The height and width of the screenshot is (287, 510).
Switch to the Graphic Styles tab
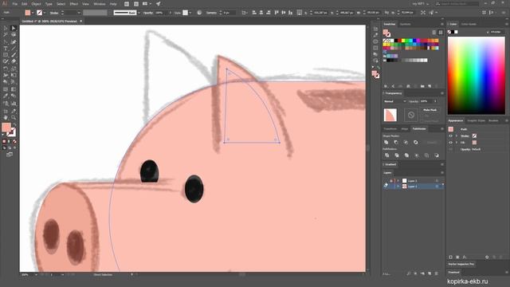[477, 120]
